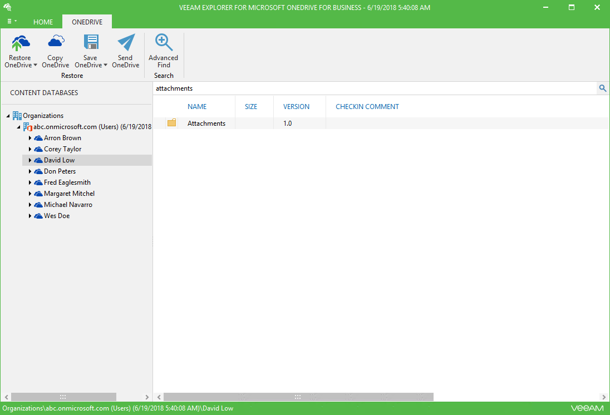Click Margaret Mitchel's OneDrive cloud icon
Viewport: 610px width, 415px height.
point(38,194)
